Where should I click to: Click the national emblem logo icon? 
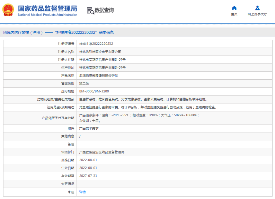(8, 10)
